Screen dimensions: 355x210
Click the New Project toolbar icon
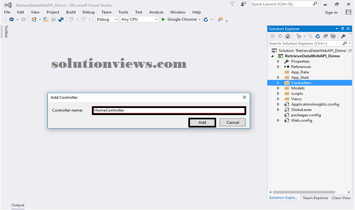(34, 20)
